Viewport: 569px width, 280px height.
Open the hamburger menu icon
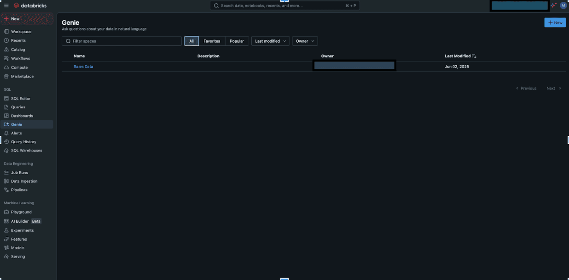coord(6,6)
